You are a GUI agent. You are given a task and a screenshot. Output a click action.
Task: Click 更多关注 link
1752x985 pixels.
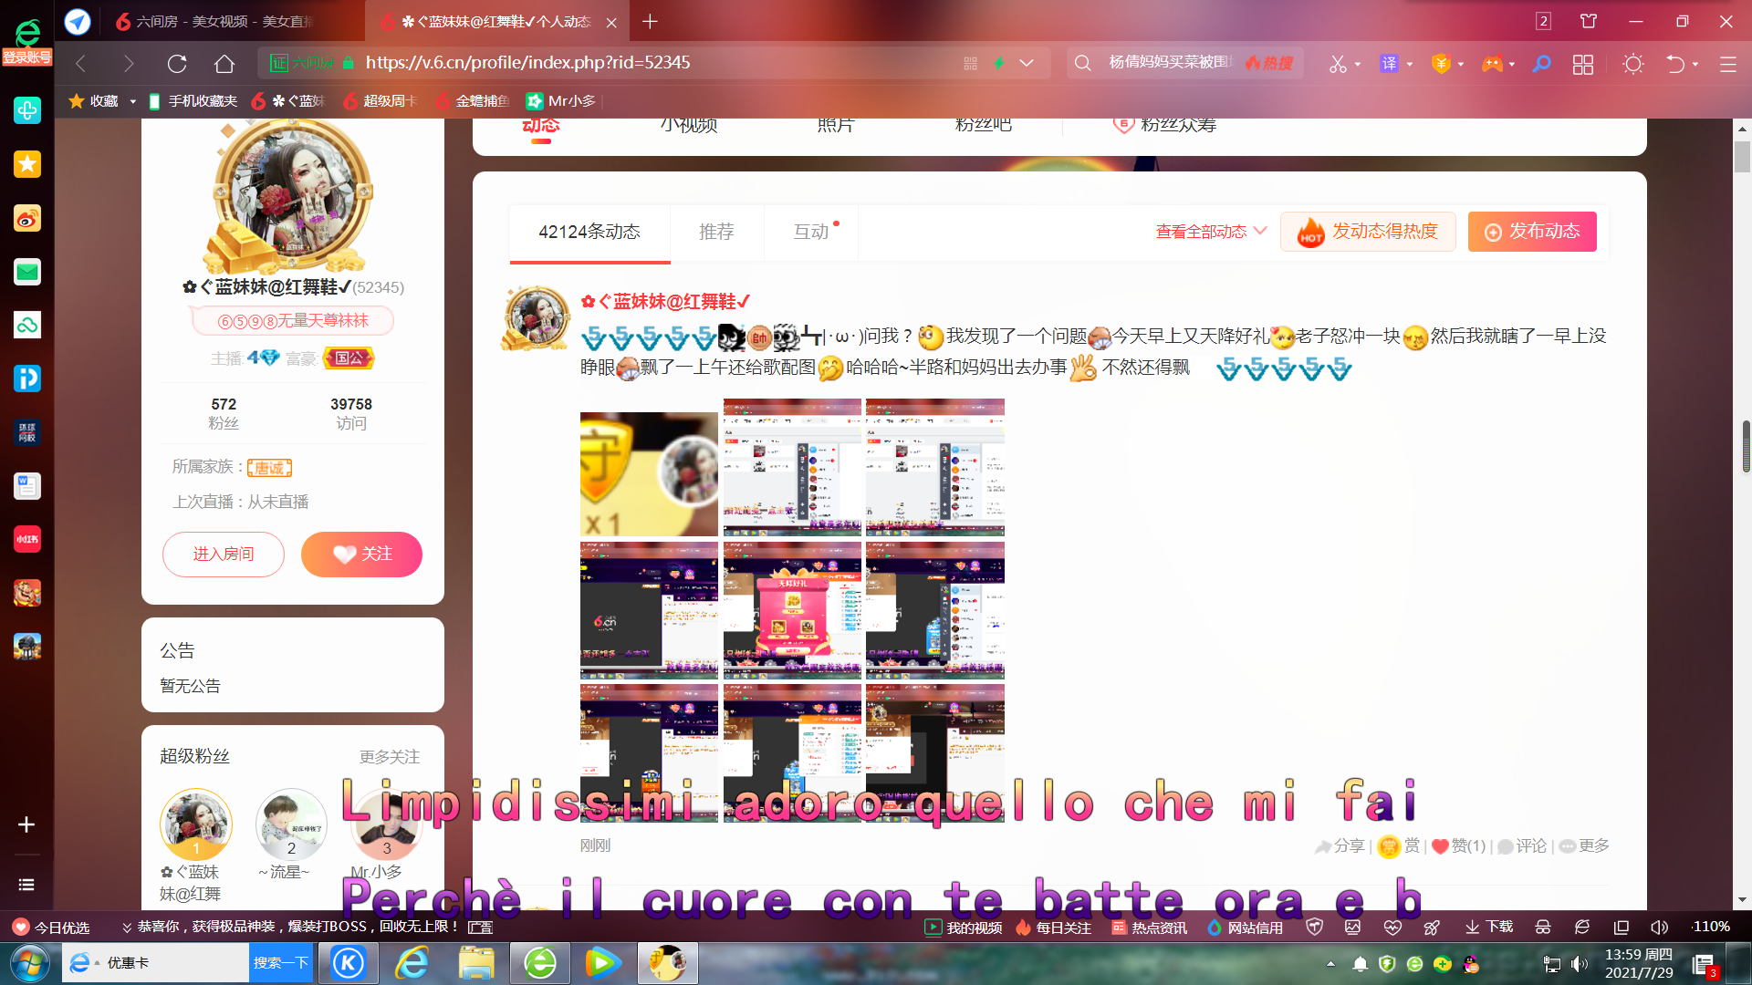pos(390,757)
